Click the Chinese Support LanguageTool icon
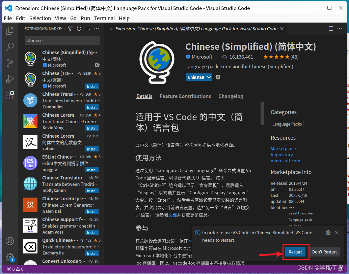Image resolution: width=349 pixels, height=274 pixels. click(x=30, y=226)
